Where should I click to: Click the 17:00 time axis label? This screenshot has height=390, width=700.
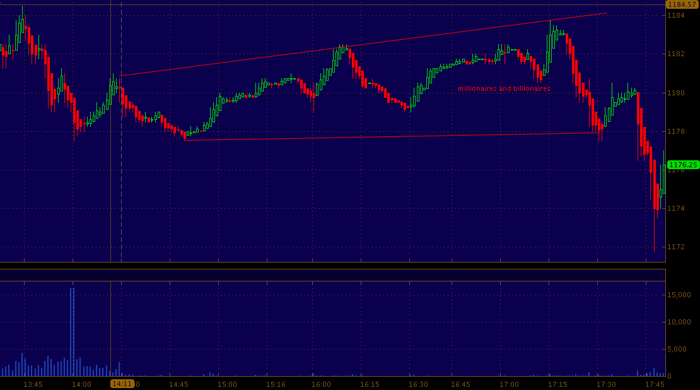[509, 385]
